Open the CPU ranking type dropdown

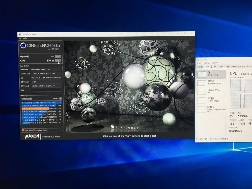tap(27, 99)
